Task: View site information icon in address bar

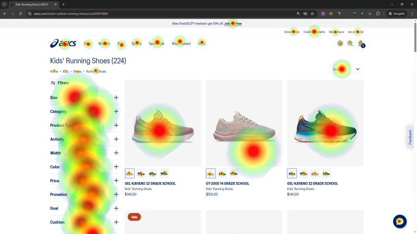Action: click(x=29, y=14)
